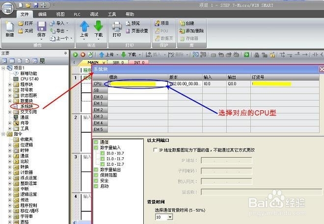Open the 工具 ribbon tab

point(112,14)
